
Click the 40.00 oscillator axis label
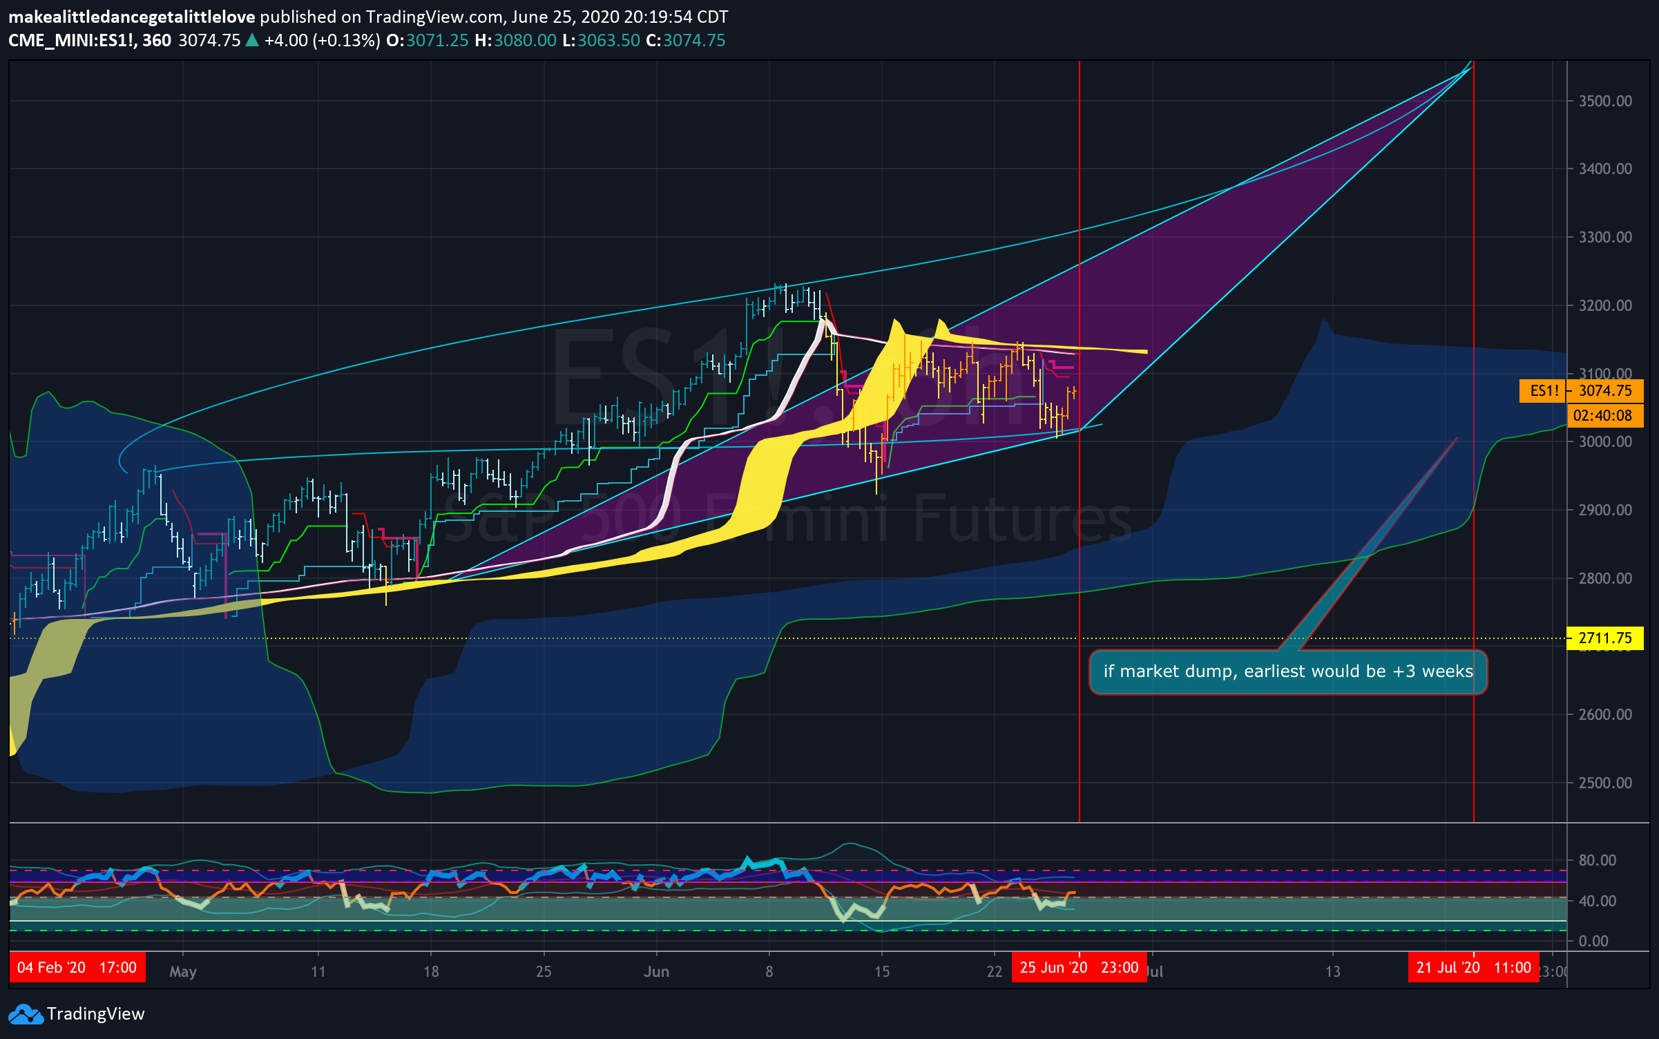tap(1598, 901)
